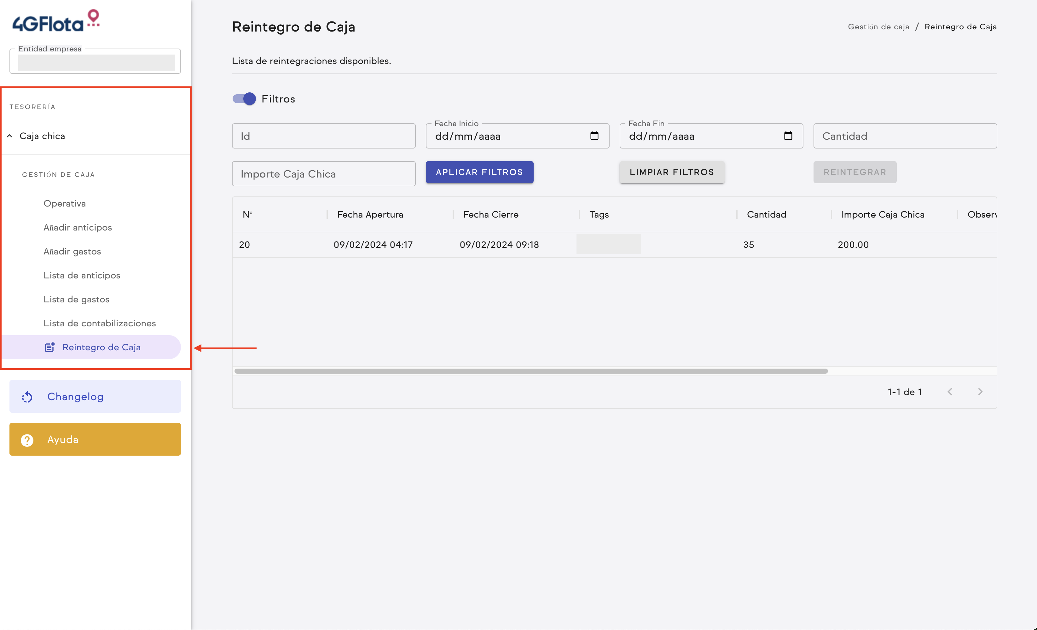
Task: Click the Changelog refresh icon
Action: 27,397
